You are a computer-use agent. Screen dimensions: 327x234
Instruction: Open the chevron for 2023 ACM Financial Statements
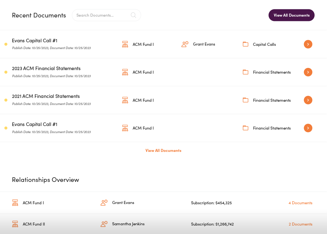pyautogui.click(x=308, y=72)
